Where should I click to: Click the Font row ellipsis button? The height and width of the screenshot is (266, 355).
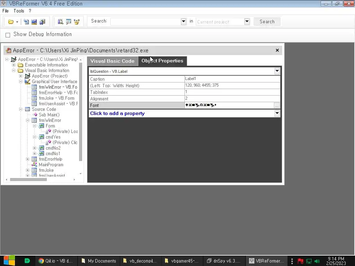(277, 105)
